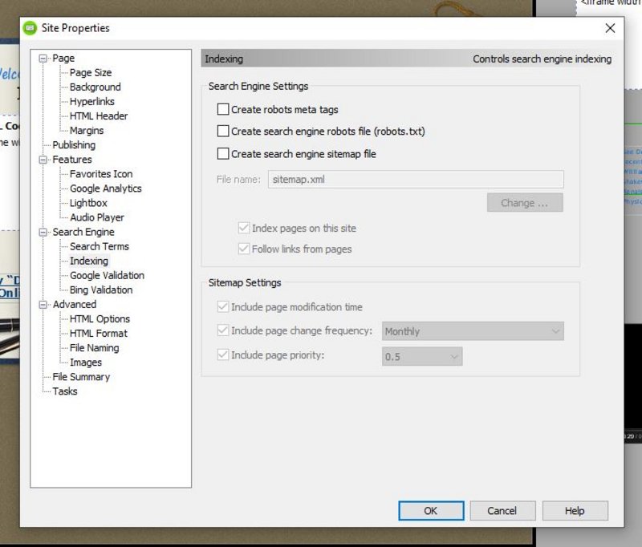Select Google Analytics in the tree

[x=106, y=188]
